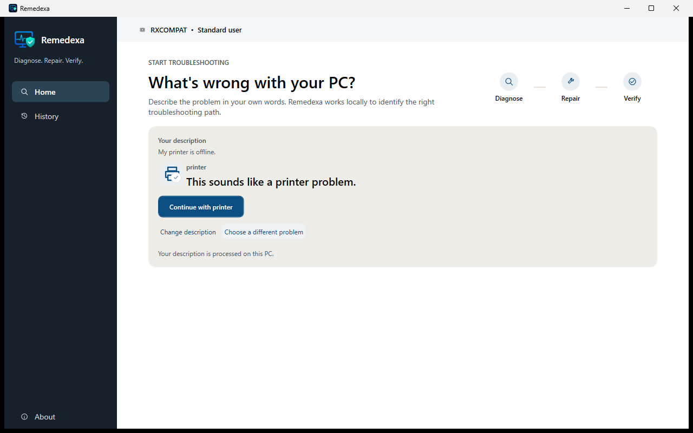Click the 'Your description' label
The width and height of the screenshot is (693, 433).
[182, 141]
